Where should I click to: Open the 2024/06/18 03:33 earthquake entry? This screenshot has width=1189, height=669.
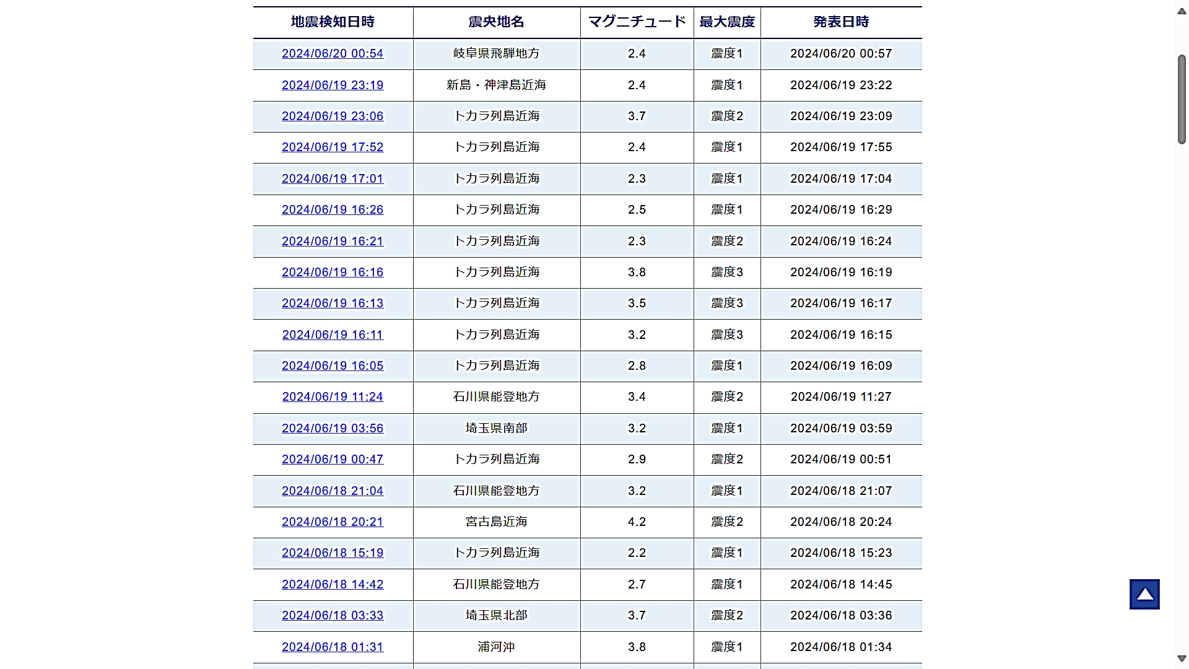click(333, 616)
